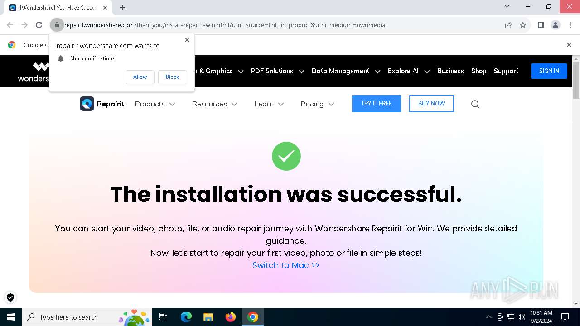Allow notifications from repairit.wondershare.com

tap(140, 77)
